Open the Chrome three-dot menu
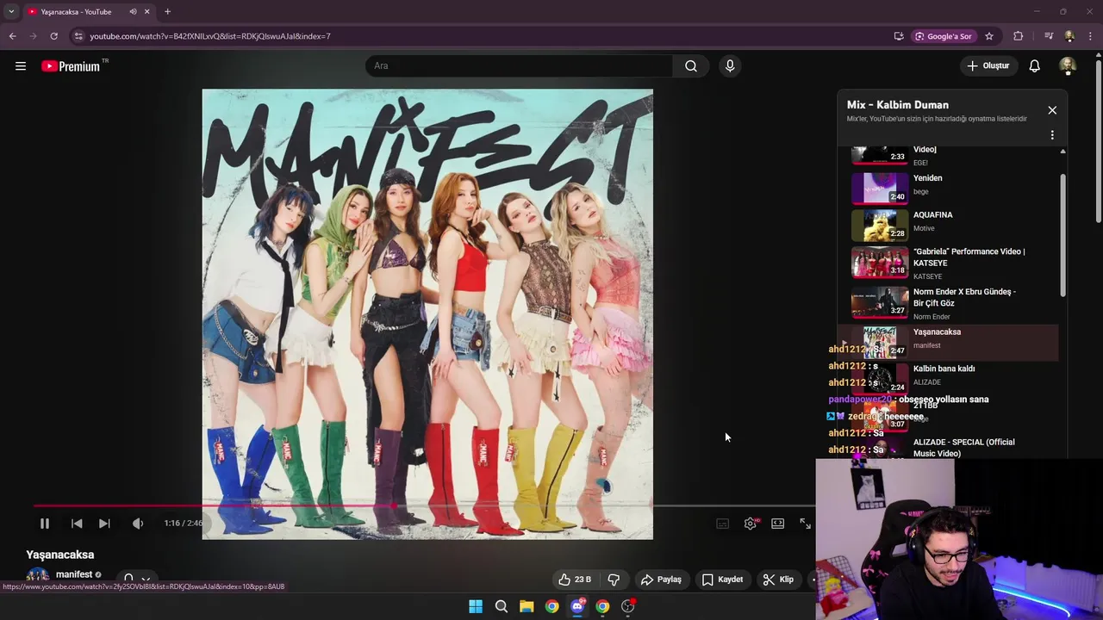 pyautogui.click(x=1091, y=36)
